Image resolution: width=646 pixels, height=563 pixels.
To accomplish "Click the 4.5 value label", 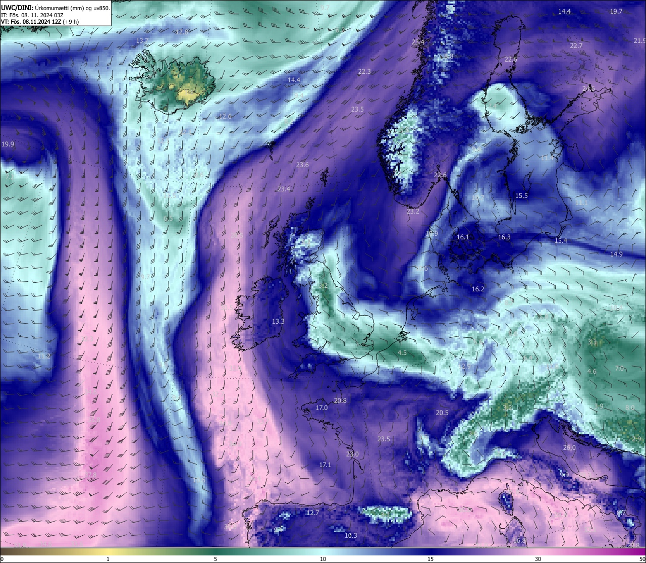I will pos(402,352).
